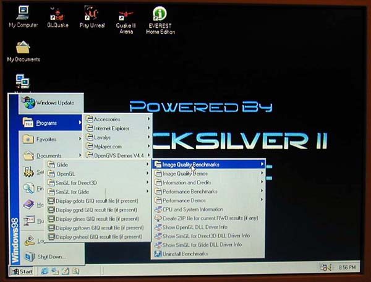Click the OpenGL submenu folder icon
371x282 pixels.
pyautogui.click(x=51, y=174)
